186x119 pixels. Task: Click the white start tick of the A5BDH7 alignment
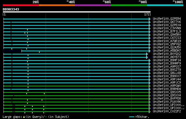pos(22,51)
